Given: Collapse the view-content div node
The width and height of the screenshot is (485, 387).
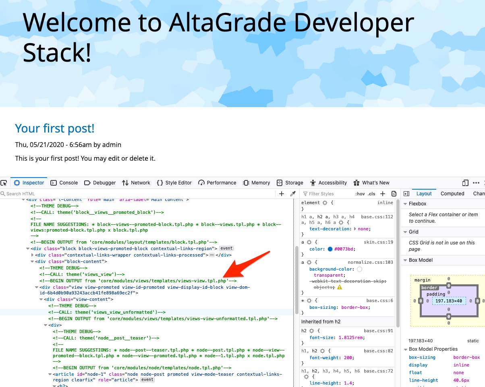Looking at the screenshot, I should point(41,299).
